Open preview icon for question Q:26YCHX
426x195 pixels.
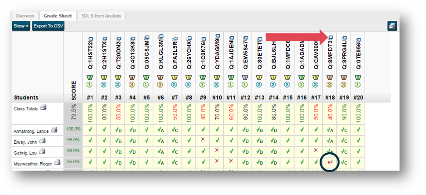pos(189,39)
